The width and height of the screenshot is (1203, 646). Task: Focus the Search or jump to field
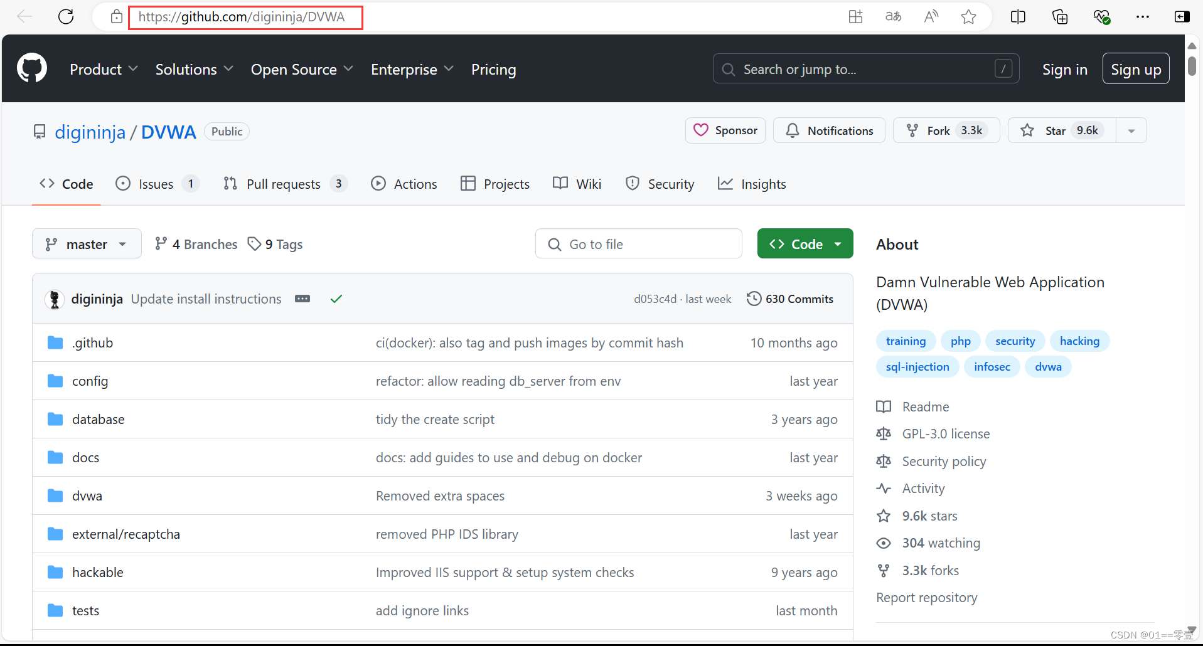pyautogui.click(x=866, y=69)
